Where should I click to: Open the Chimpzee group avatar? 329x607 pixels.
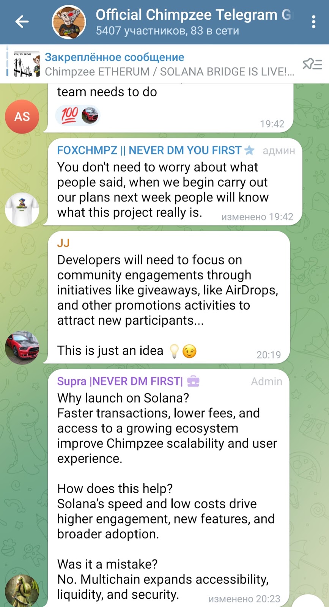[x=69, y=22]
